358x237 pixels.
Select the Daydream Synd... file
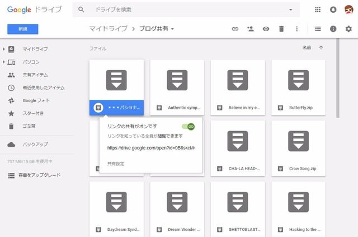[x=116, y=209]
